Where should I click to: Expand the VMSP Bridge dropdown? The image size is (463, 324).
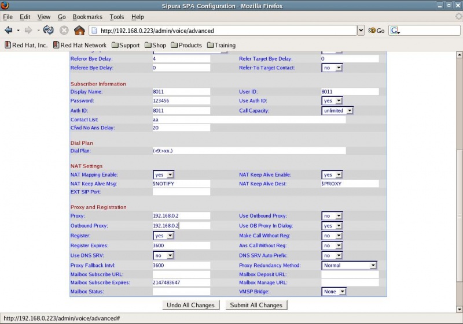334,292
